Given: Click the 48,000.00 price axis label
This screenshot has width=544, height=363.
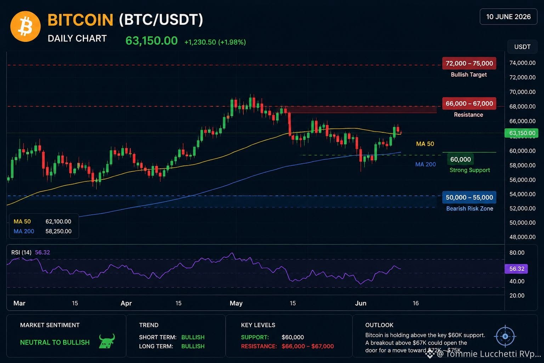Looking at the screenshot, I should pyautogui.click(x=522, y=237).
